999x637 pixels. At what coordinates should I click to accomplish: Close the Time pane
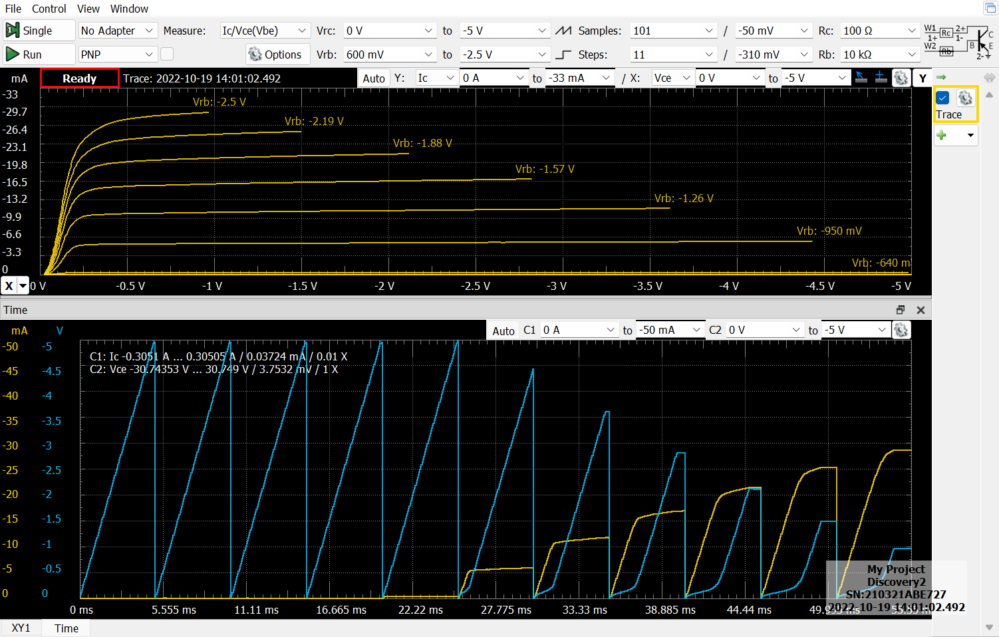921,310
